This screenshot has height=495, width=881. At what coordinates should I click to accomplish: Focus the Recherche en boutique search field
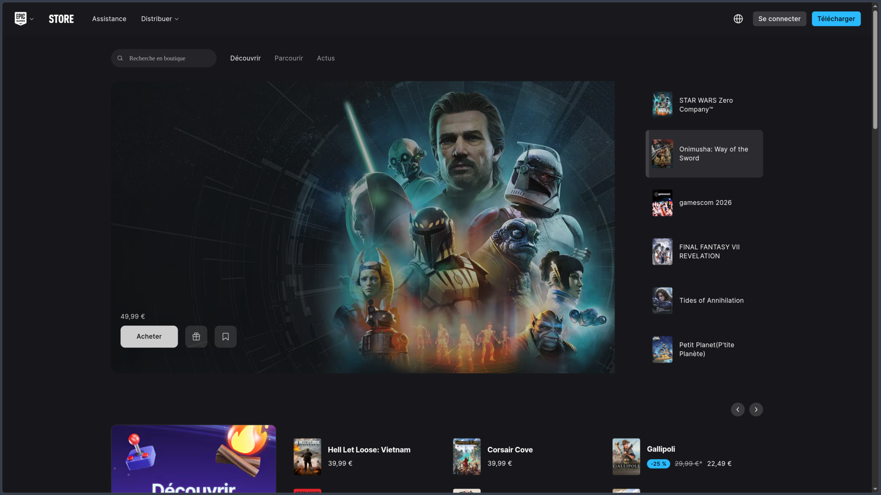tap(163, 58)
